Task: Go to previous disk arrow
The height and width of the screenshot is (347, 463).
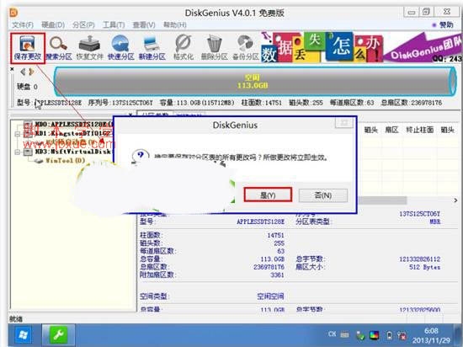Action: [x=23, y=72]
